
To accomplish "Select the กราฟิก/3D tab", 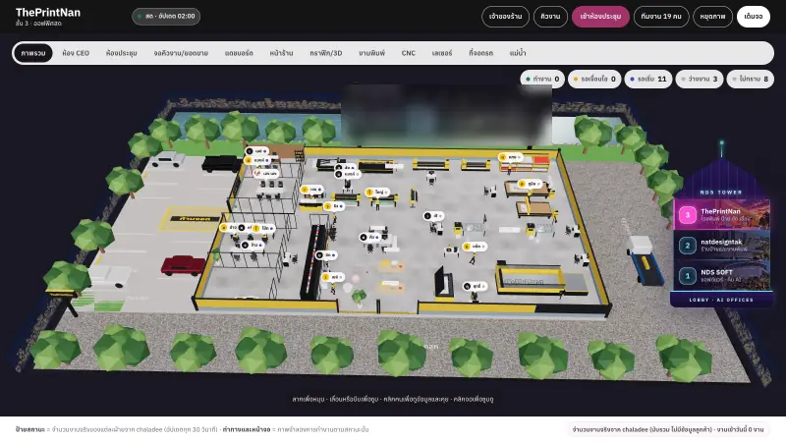I will pos(326,53).
